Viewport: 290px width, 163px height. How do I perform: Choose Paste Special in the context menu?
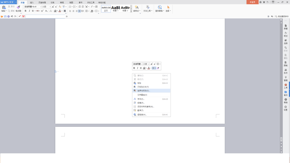tap(151, 91)
